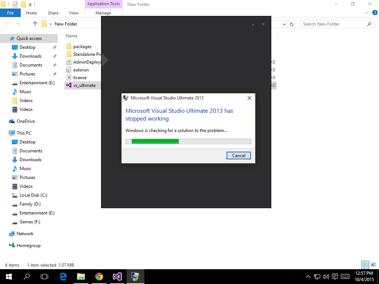Open pinned Desktop under Quick access
This screenshot has height=284, width=379.
click(27, 47)
